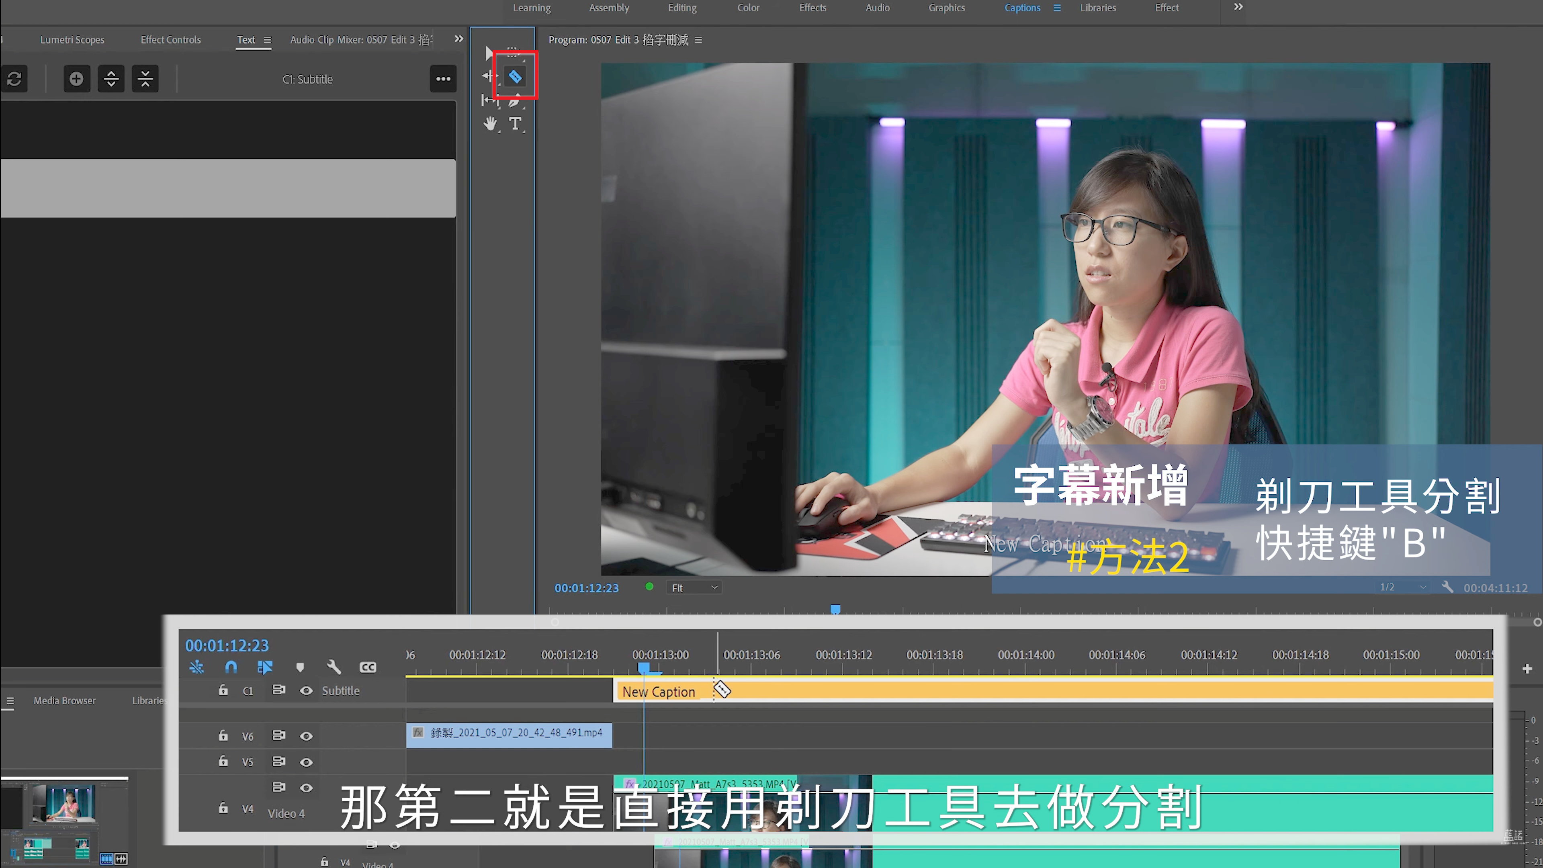Click the New Caption clip in timeline

659,692
